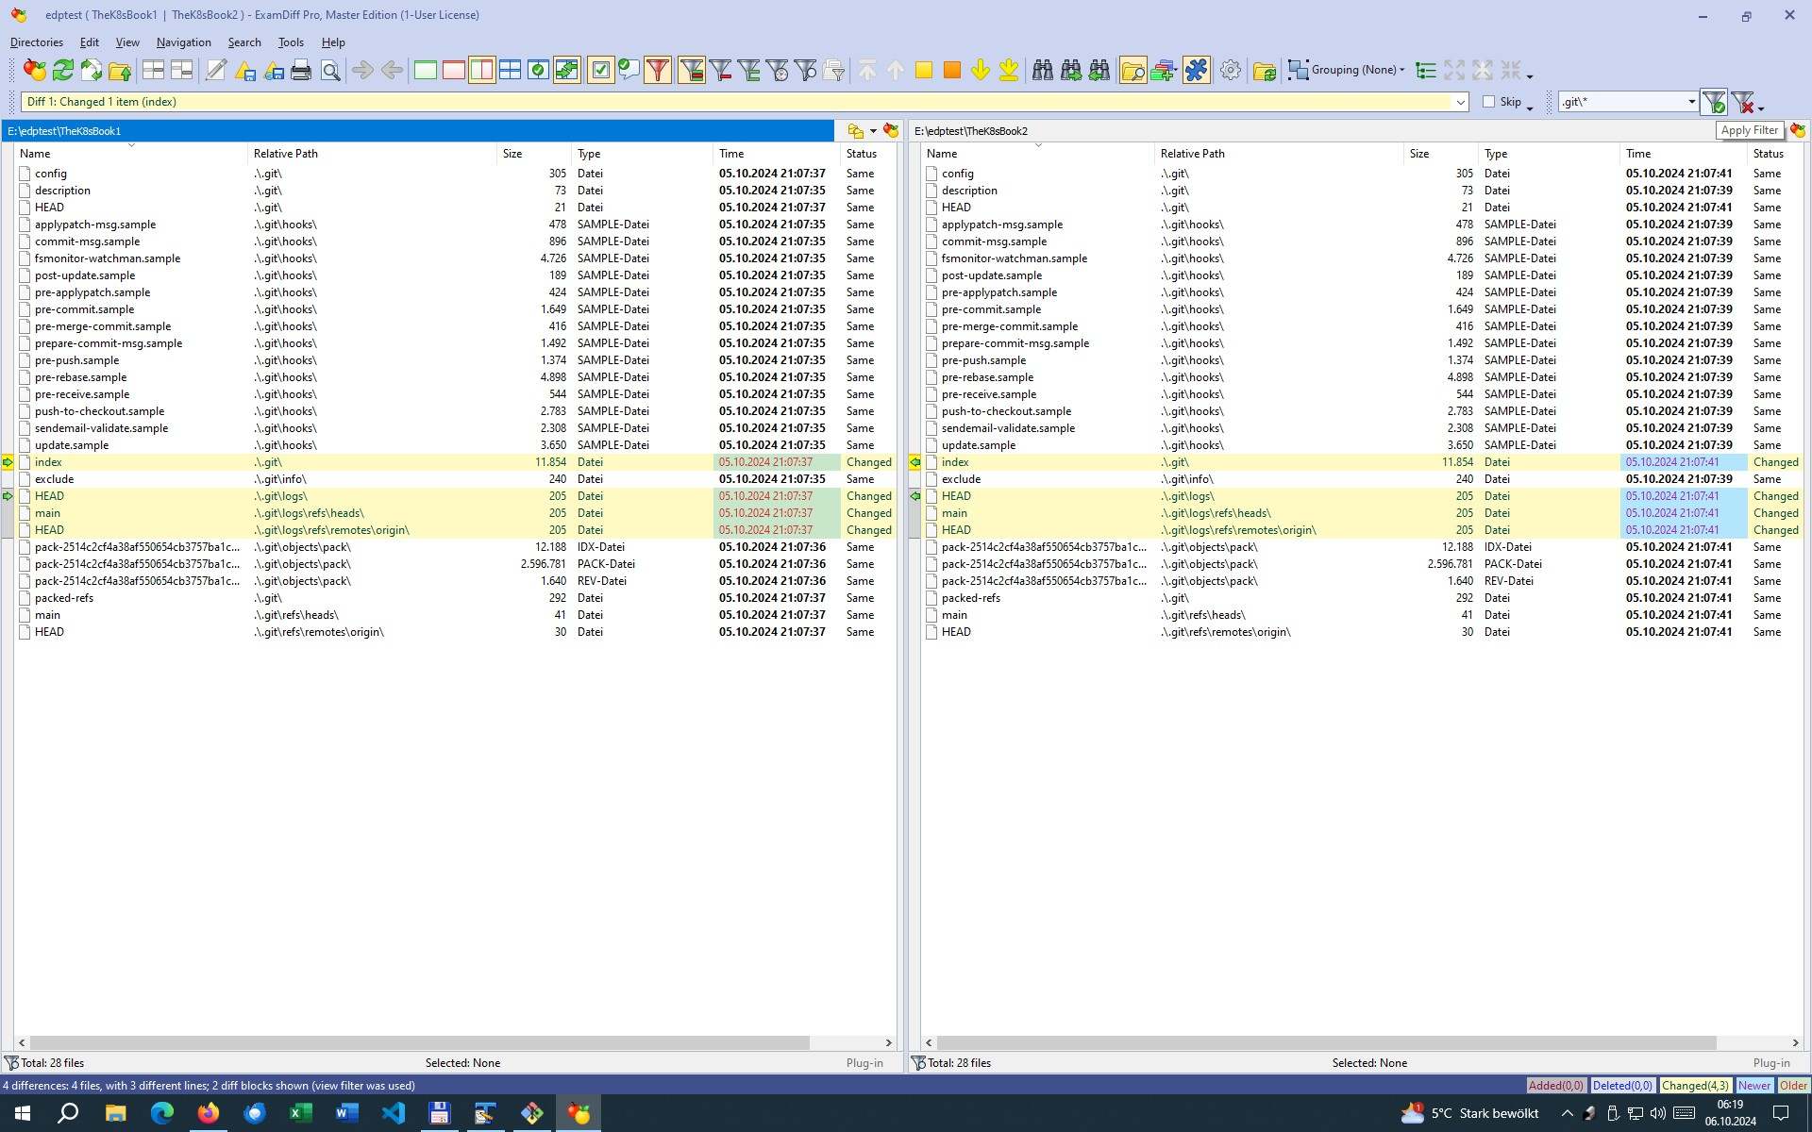Click the Last Difference yellow arrow icon

pos(1008,70)
